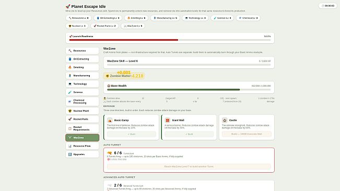Open the Smelting flame icon in sidebar
The width and height of the screenshot is (340, 191).
(70, 67)
